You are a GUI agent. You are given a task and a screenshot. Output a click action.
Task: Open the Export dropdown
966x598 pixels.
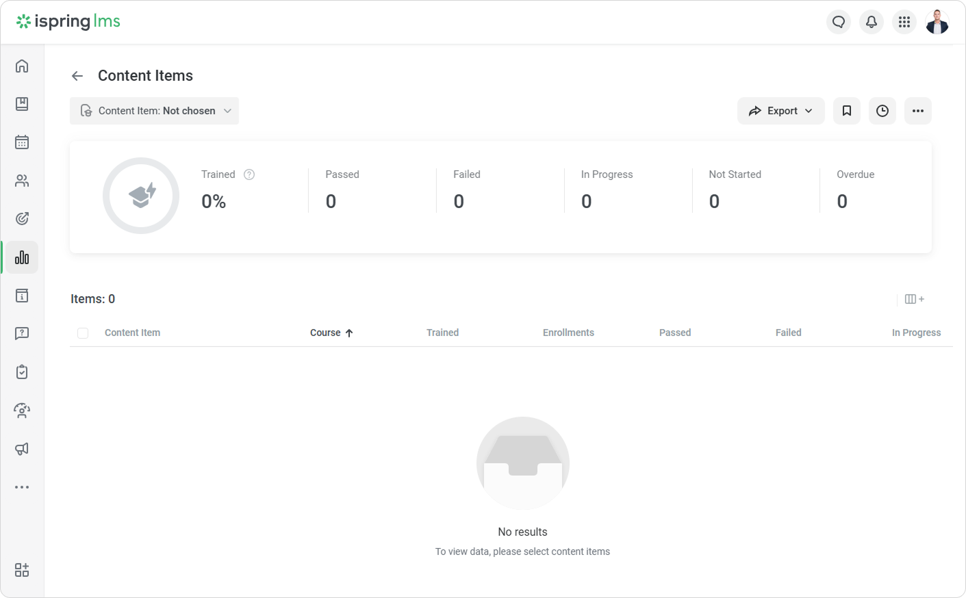780,111
